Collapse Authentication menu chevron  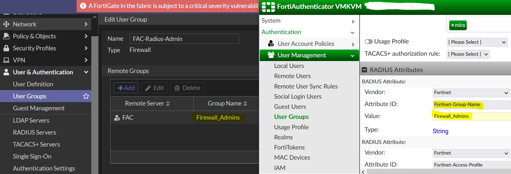(x=352, y=33)
